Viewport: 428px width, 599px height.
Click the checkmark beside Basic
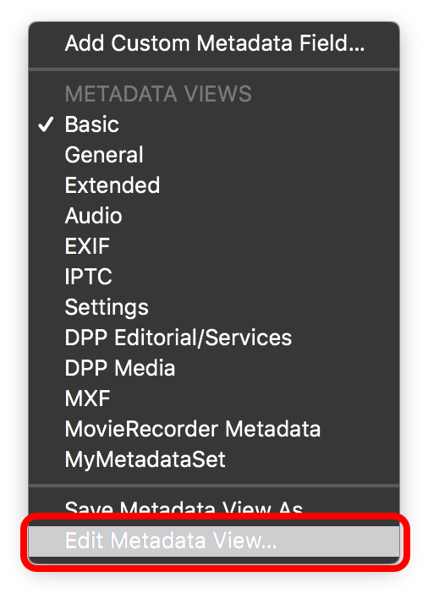click(46, 124)
